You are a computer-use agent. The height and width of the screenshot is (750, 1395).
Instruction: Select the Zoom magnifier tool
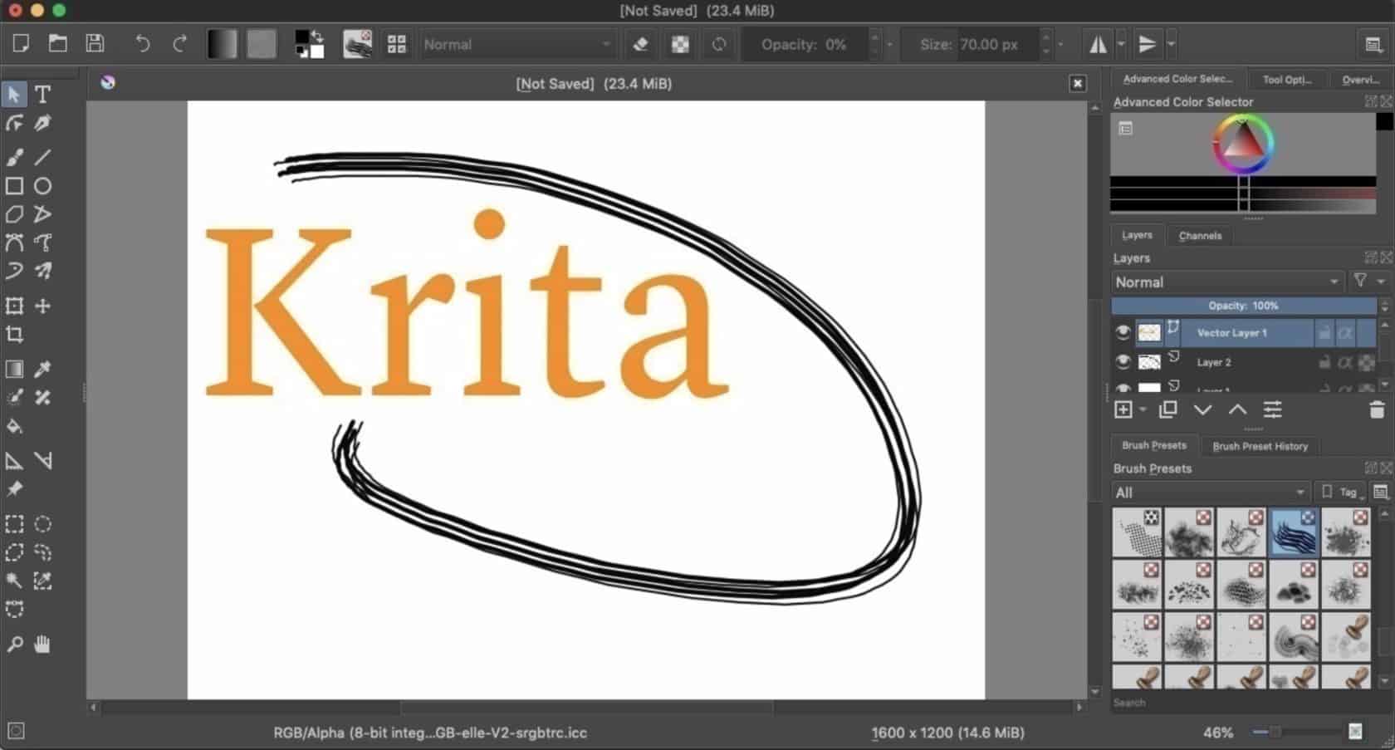click(14, 644)
